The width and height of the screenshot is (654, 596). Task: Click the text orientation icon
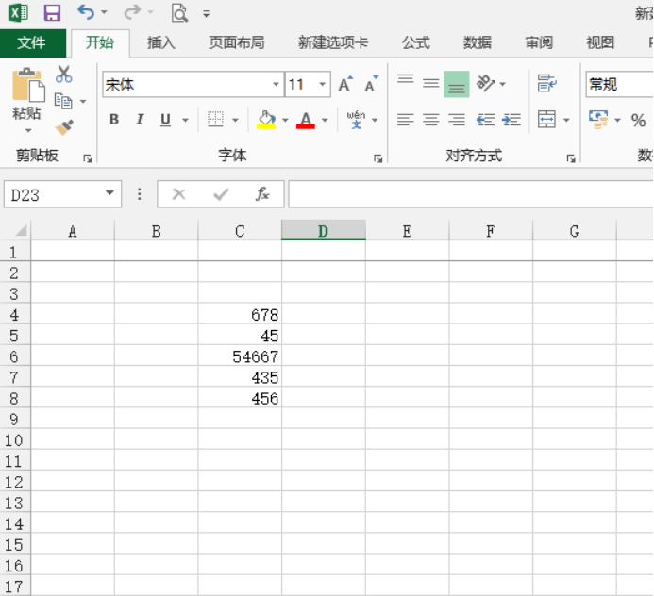tap(486, 83)
